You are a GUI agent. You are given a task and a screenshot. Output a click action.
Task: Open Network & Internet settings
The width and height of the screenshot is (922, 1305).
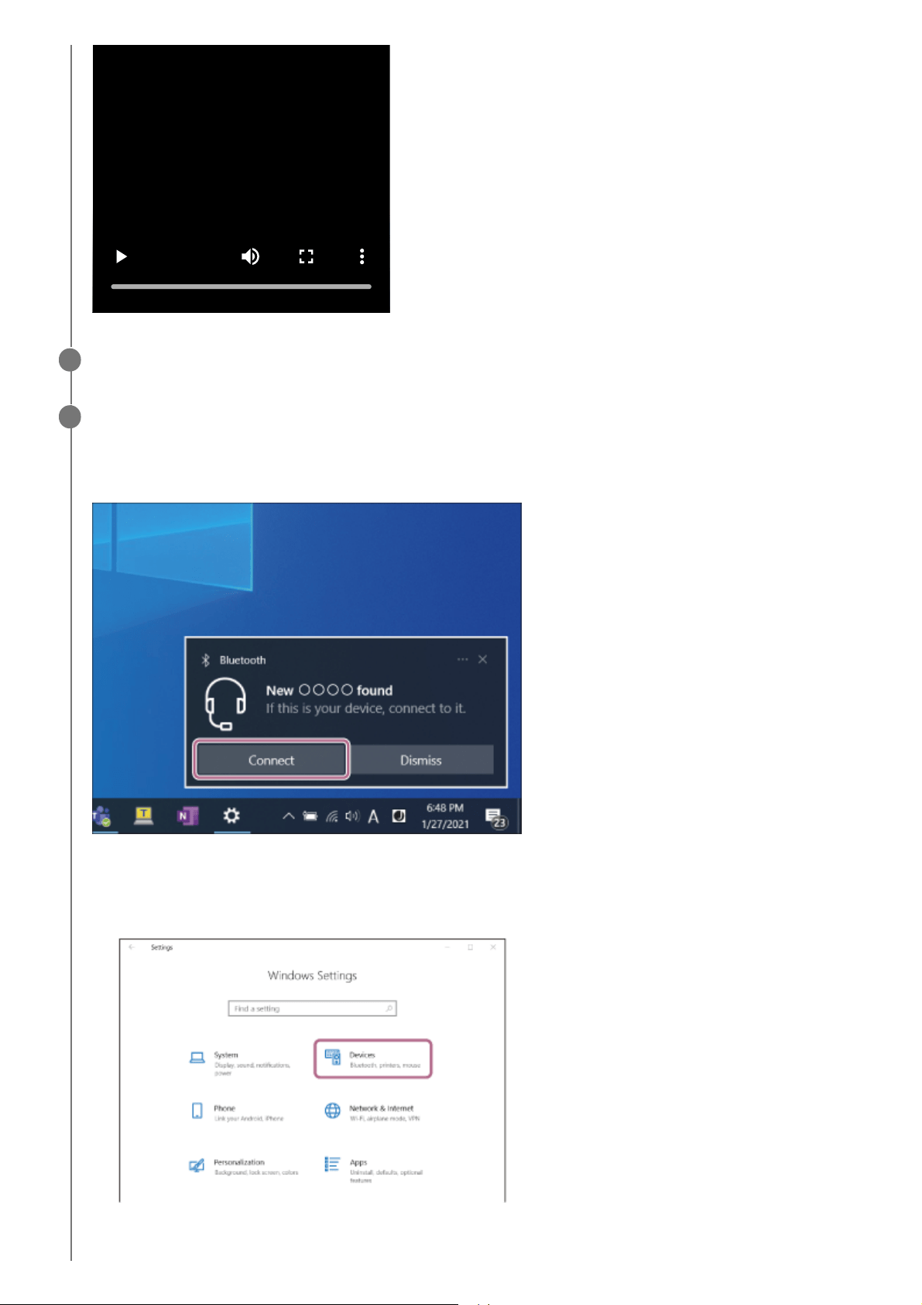point(372,1113)
